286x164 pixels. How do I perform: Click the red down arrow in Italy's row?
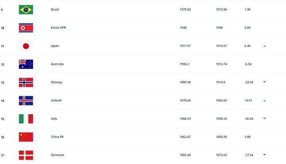[x=264, y=118]
